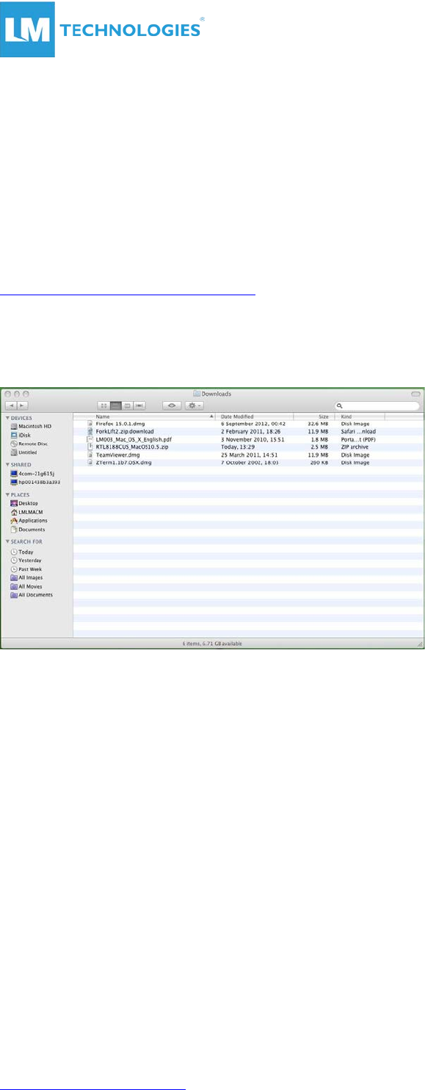Click the Forward navigation arrow in Finder
The height and width of the screenshot is (1090, 425).
pos(23,405)
